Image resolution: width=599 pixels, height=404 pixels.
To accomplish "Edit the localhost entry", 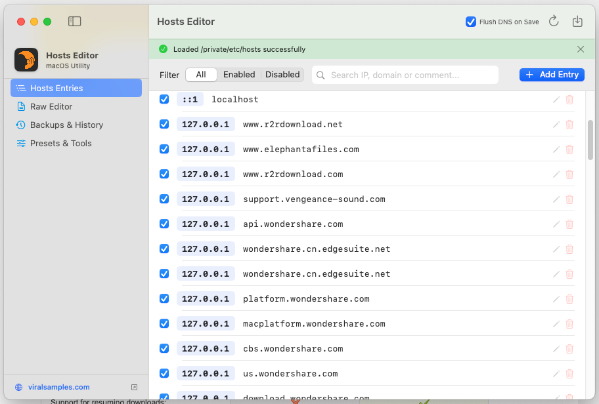I will (556, 100).
